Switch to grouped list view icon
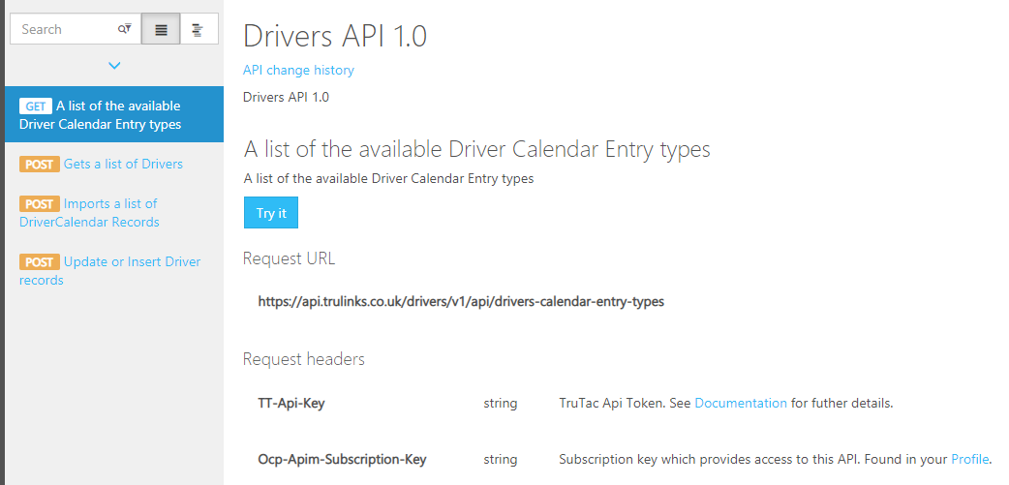Image resolution: width=1009 pixels, height=485 pixels. coord(199,30)
